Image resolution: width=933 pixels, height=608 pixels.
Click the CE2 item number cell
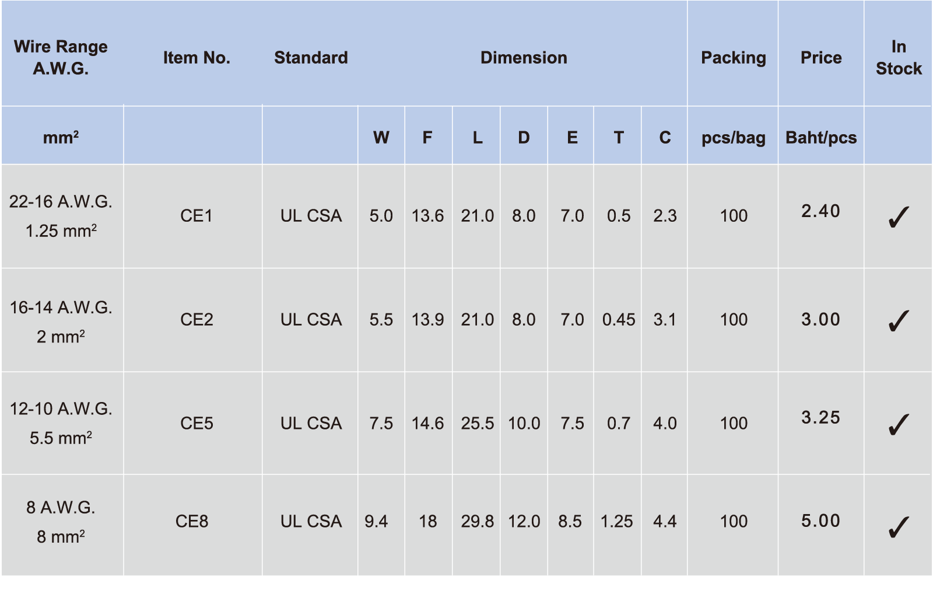coord(197,320)
